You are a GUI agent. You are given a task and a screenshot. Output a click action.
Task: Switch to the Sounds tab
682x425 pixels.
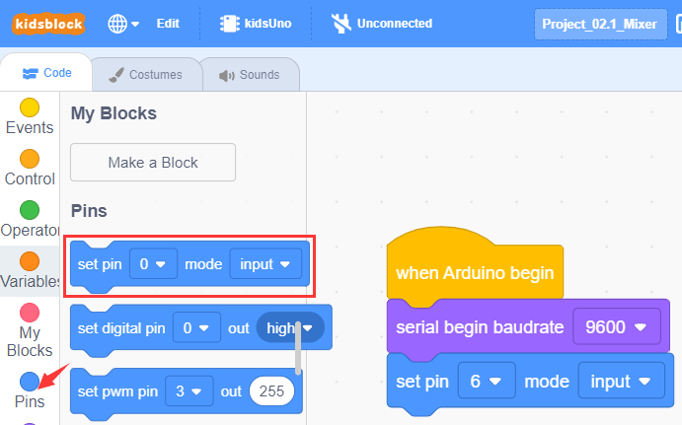pyautogui.click(x=250, y=75)
